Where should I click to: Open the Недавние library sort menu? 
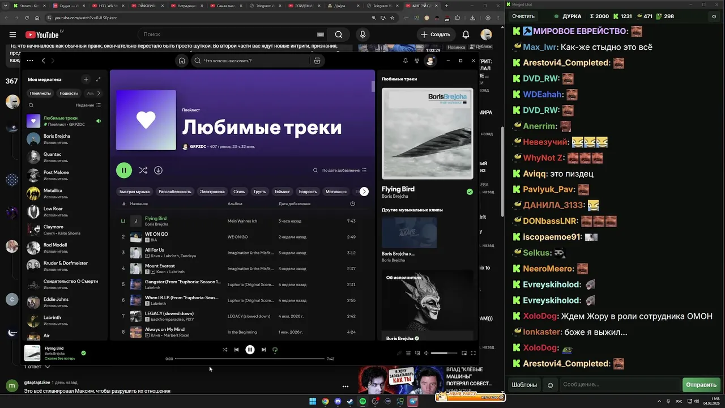(x=88, y=105)
